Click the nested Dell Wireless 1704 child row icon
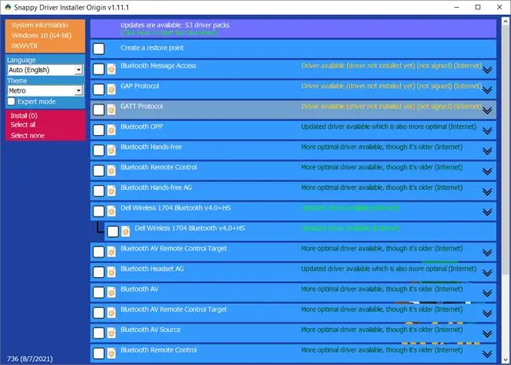511x365 pixels. [x=126, y=232]
